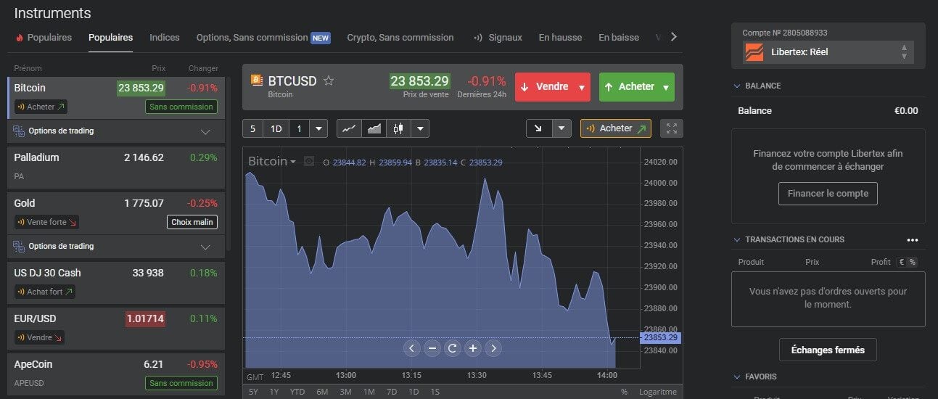The height and width of the screenshot is (399, 938).
Task: Open the Acheter button dropdown arrow
Action: pyautogui.click(x=666, y=87)
